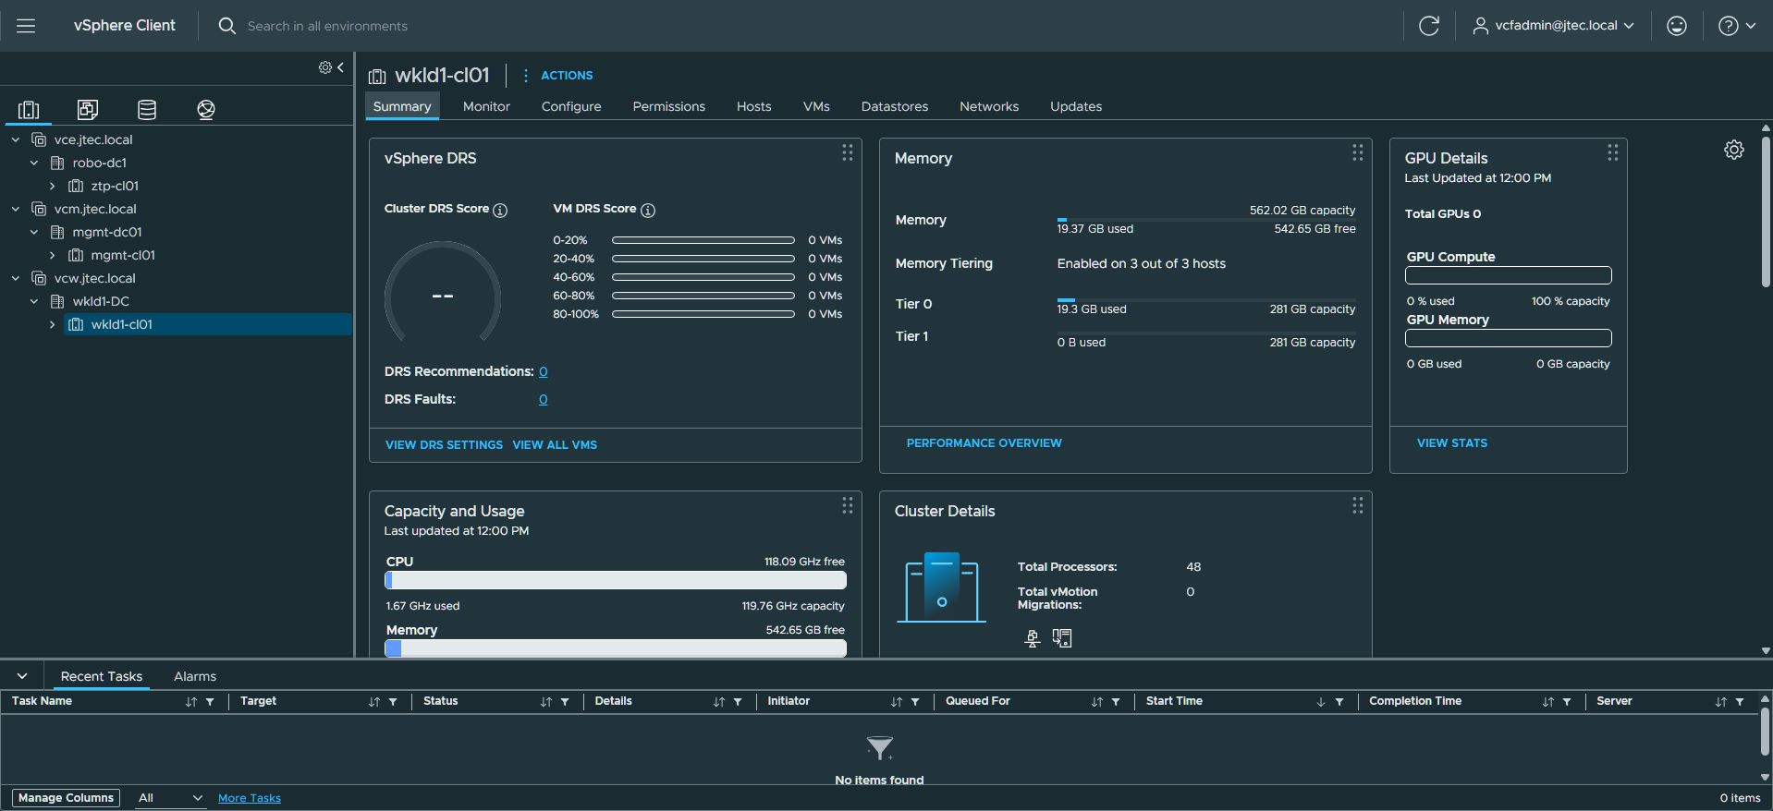Switch to VMs and Templates inventory view
Image resolution: width=1773 pixels, height=811 pixels.
click(88, 110)
